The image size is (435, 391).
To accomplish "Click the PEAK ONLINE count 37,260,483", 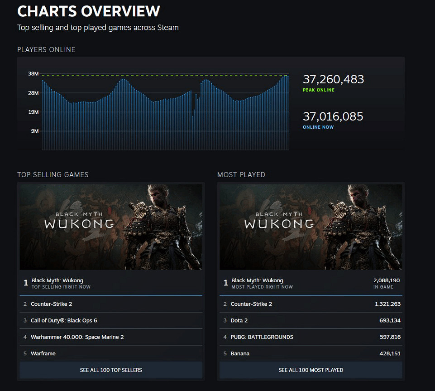I will click(x=333, y=79).
